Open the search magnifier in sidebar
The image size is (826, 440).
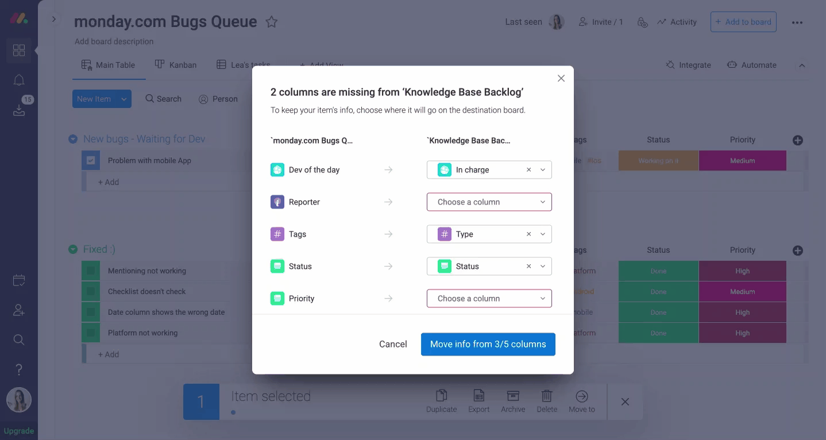point(19,339)
